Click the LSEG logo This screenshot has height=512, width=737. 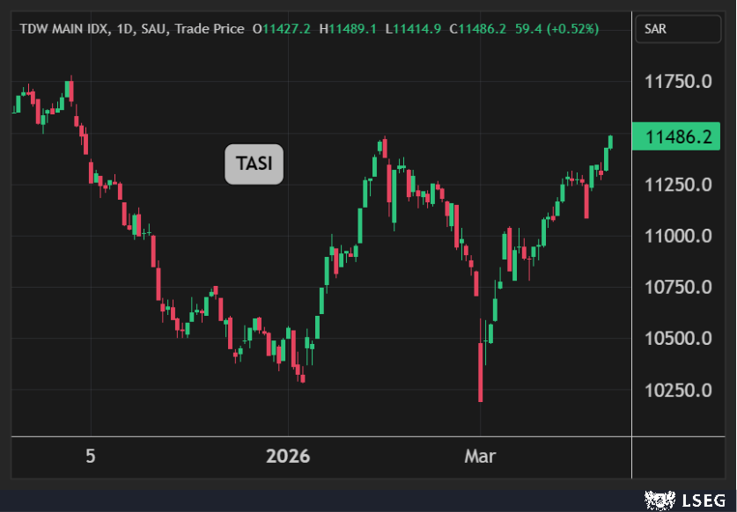(684, 500)
